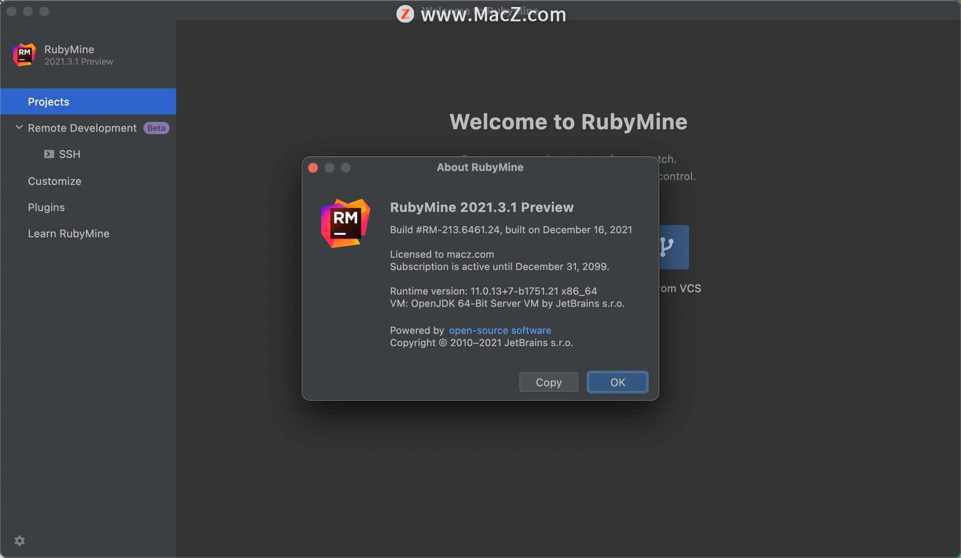This screenshot has height=558, width=961.
Task: Click the subscription active until 2099 line
Action: coord(500,266)
